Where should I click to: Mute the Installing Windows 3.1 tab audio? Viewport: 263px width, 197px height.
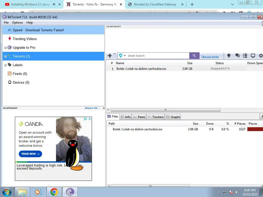tap(54, 4)
